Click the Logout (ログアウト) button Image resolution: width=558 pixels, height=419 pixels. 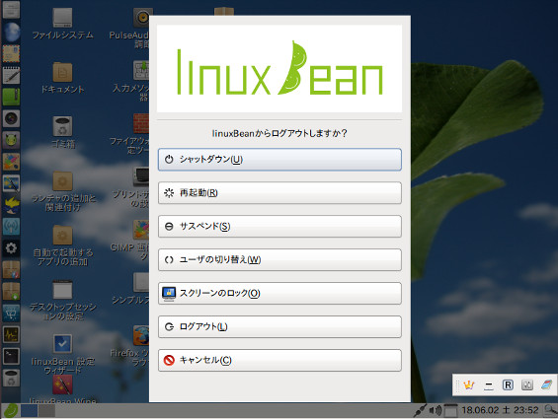tap(279, 326)
